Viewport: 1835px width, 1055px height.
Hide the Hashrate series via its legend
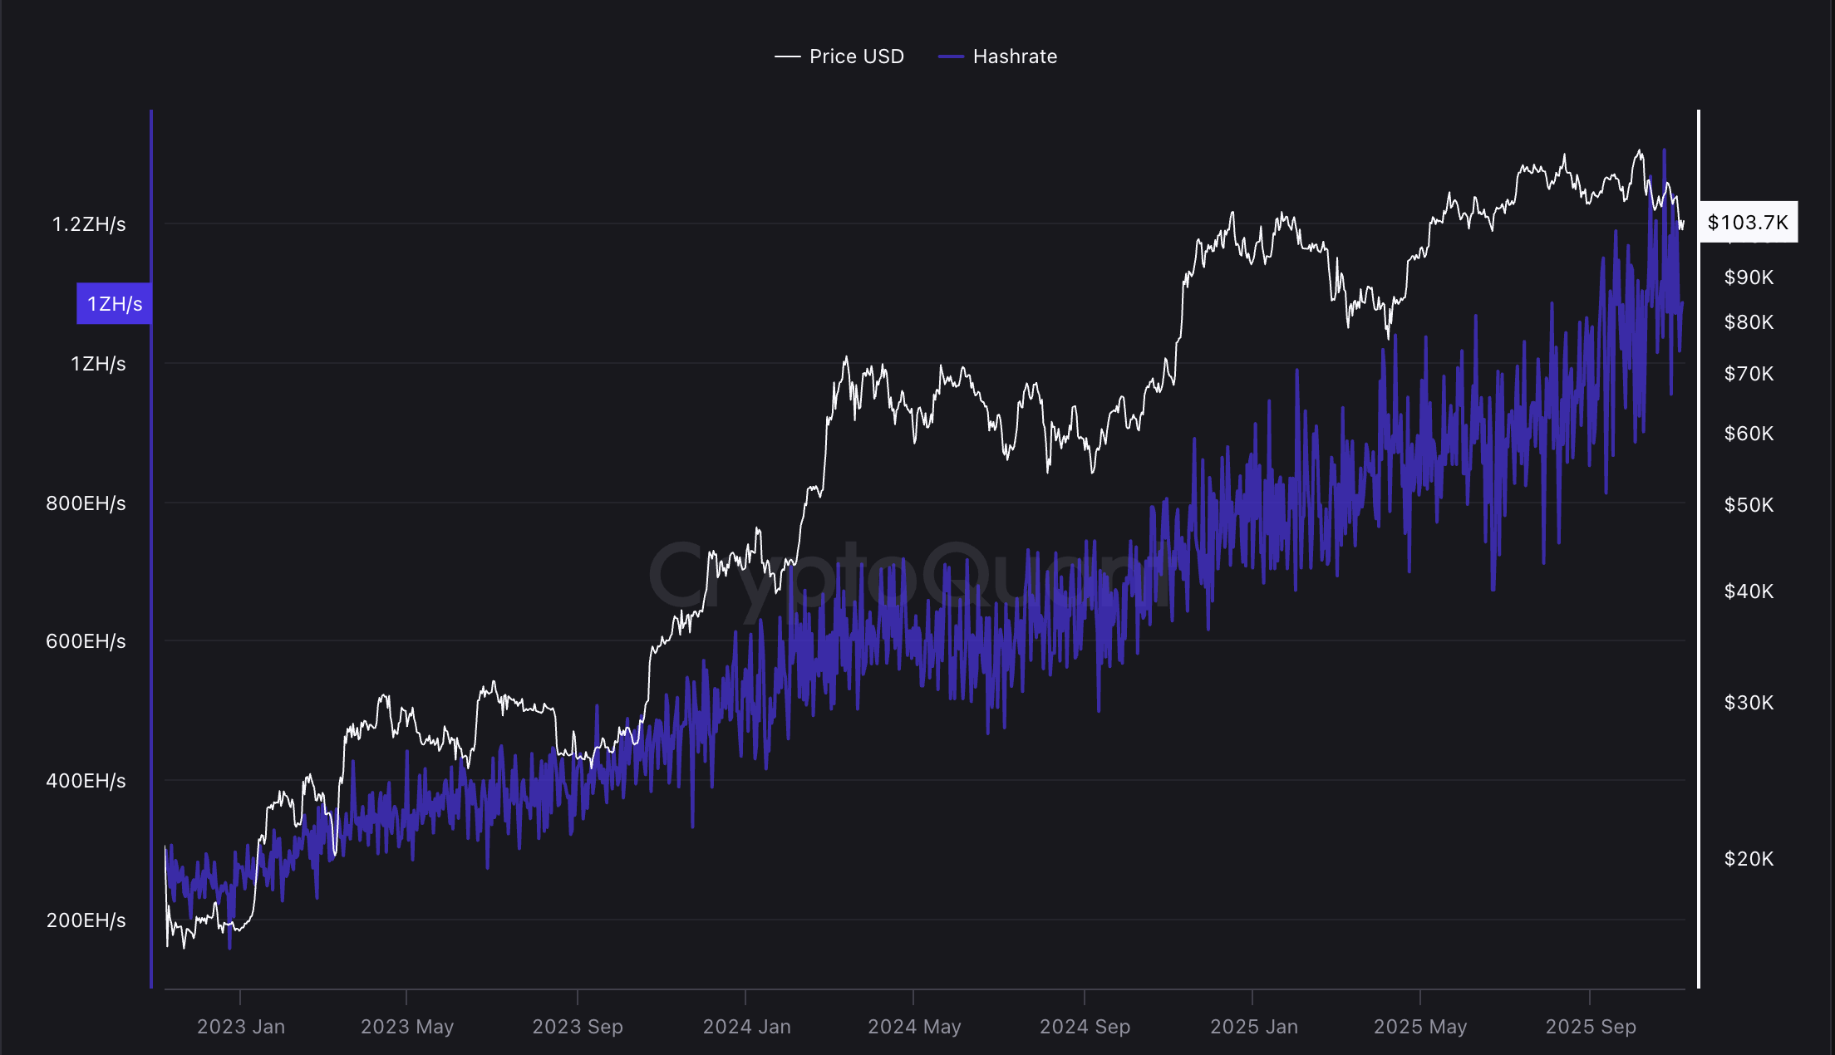[1014, 56]
